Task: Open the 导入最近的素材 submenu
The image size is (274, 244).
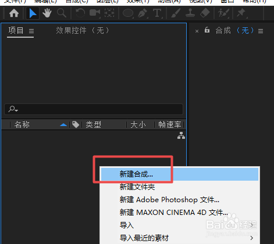Action: coord(180,238)
